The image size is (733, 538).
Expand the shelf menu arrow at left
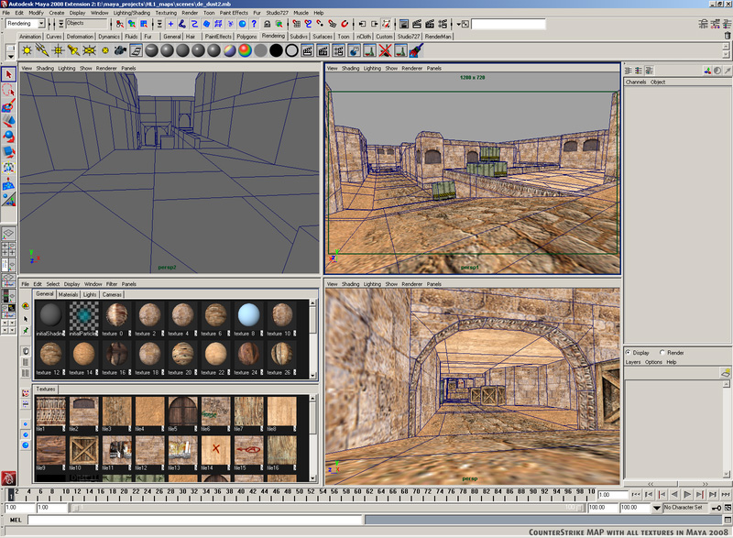point(10,56)
